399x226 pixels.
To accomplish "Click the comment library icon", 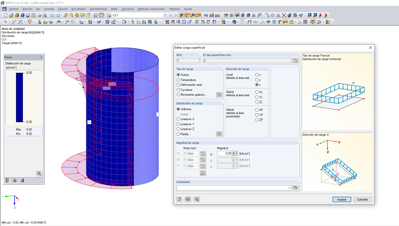I will (295, 188).
